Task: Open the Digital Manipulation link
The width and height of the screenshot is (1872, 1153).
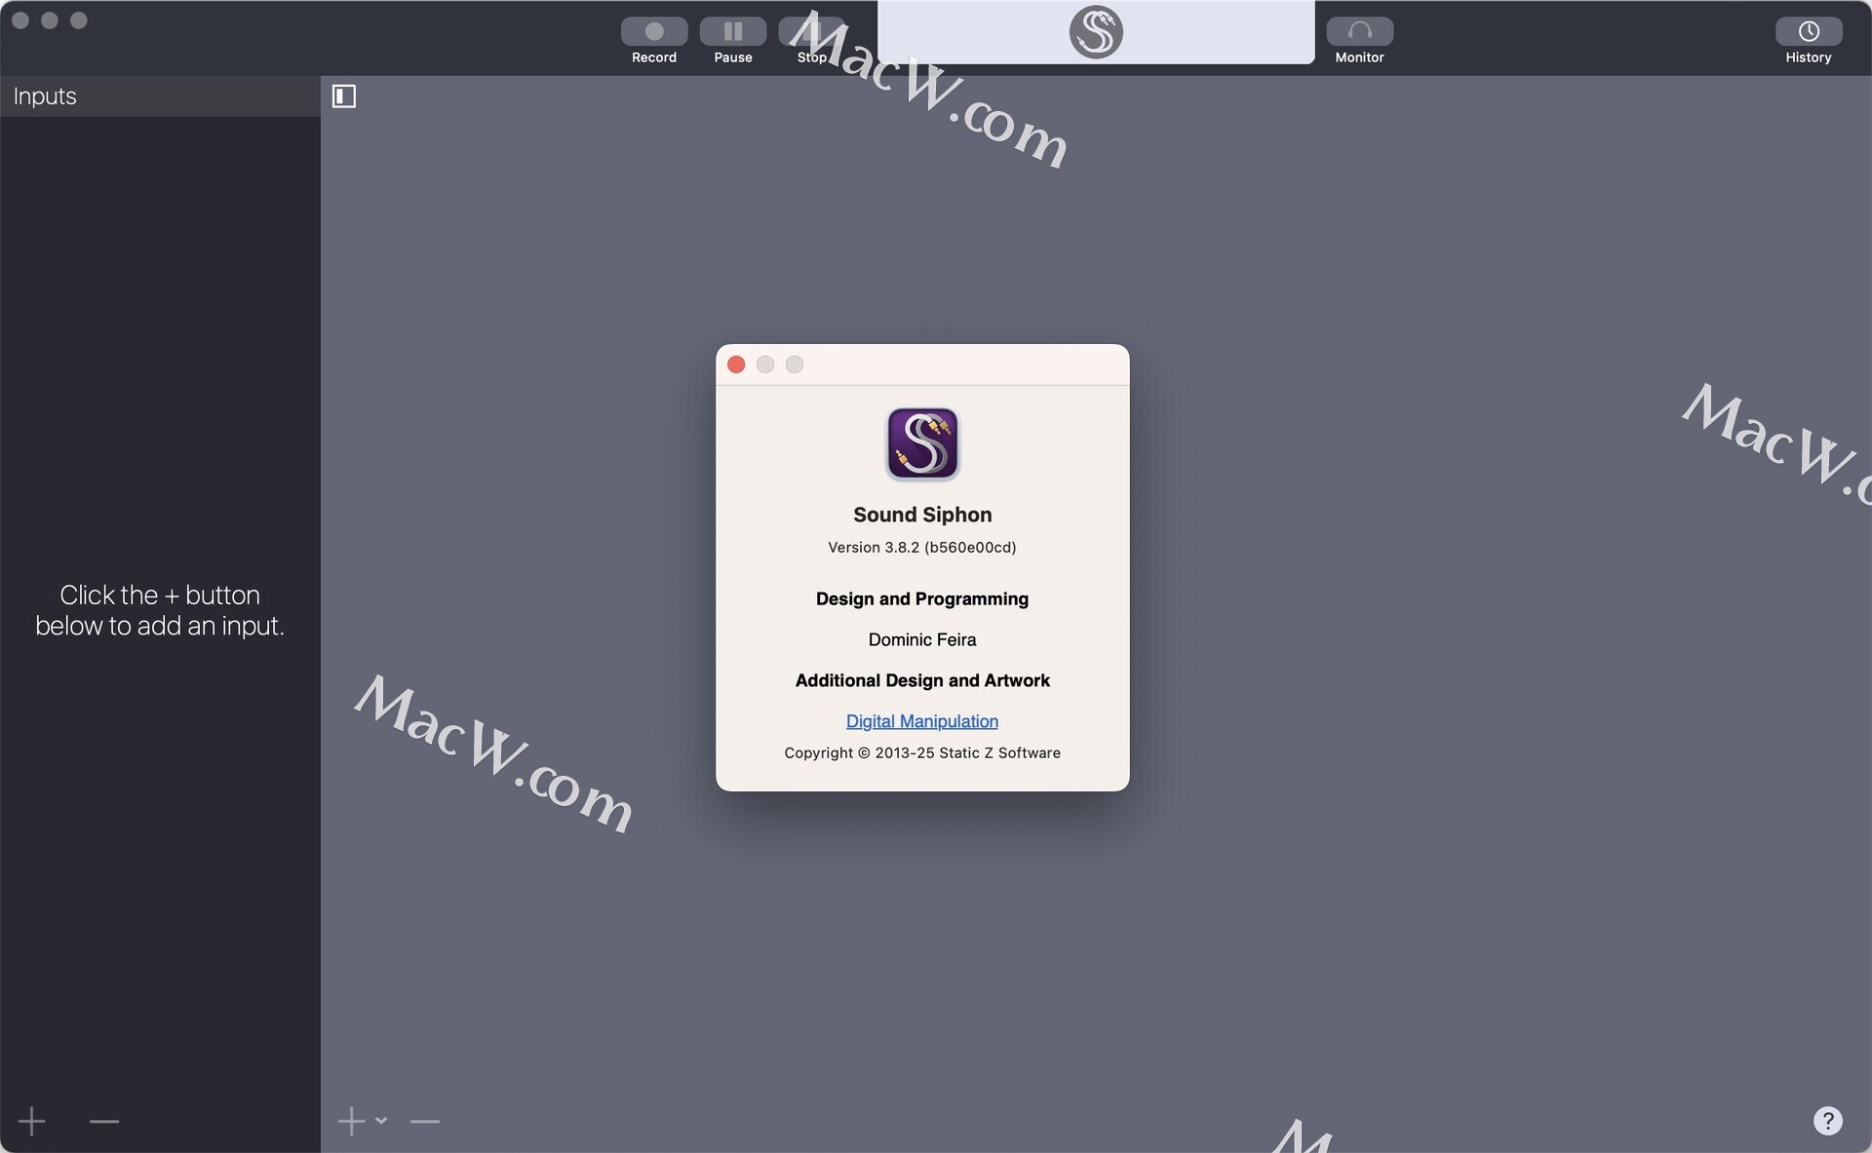Action: click(921, 721)
